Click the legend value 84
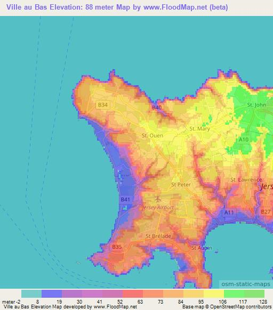This screenshot has height=310, width=273. [x=181, y=301]
